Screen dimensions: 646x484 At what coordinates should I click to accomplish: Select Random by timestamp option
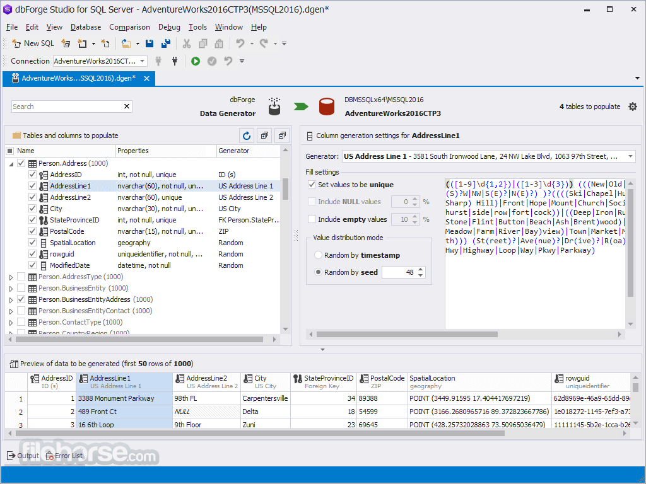pos(318,255)
